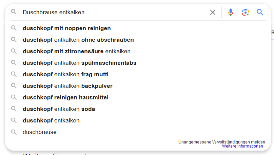The image size is (274, 155).
Task: Click magnifier icon left of search text
Action: coord(14,12)
